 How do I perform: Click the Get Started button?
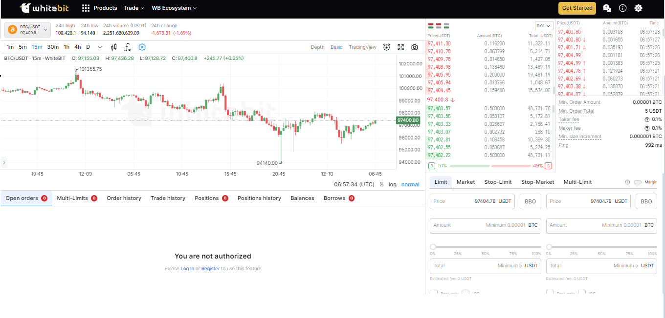click(x=577, y=8)
